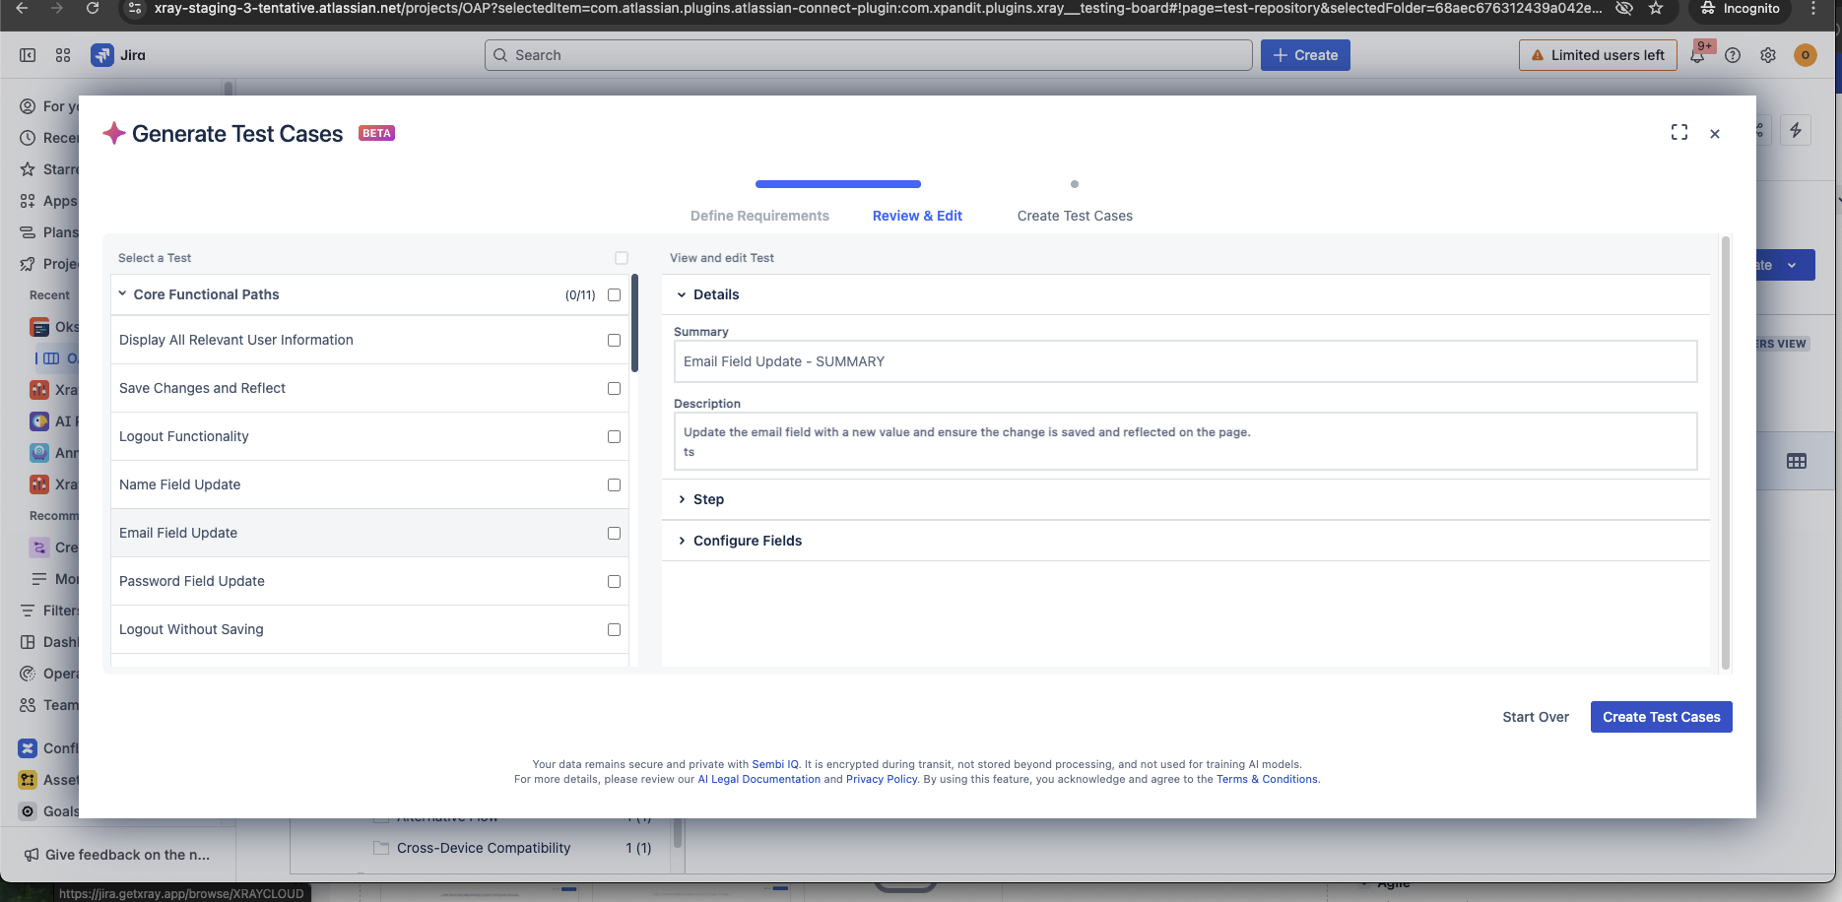
Task: Collapse the Core Functional Paths group
Action: pos(123,294)
